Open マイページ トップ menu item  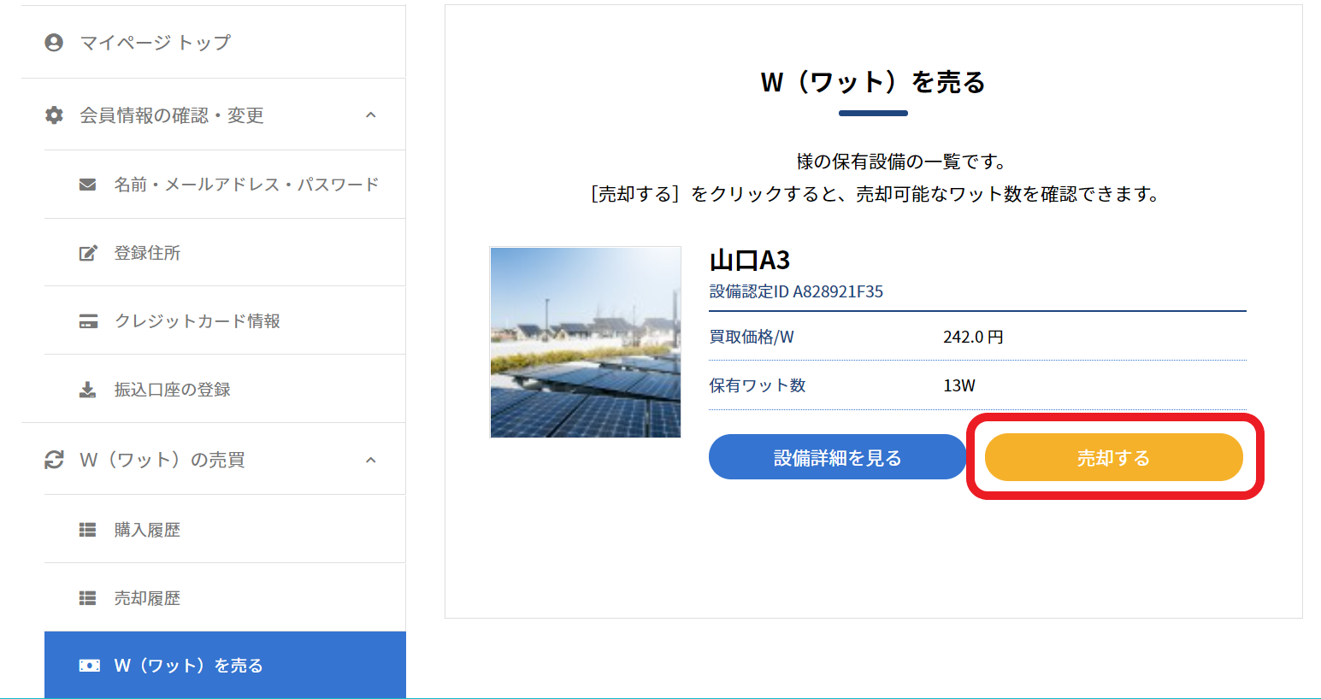click(155, 43)
